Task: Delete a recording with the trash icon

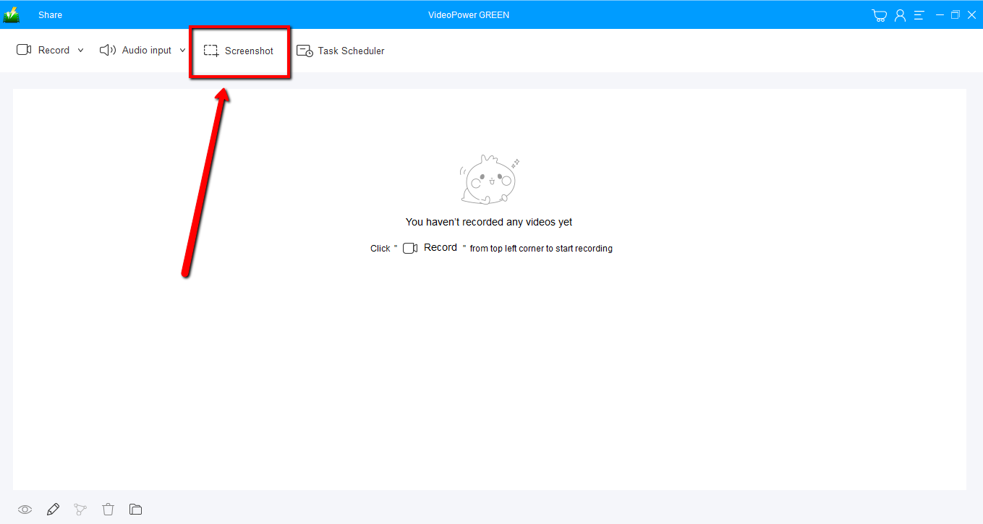Action: coord(108,509)
